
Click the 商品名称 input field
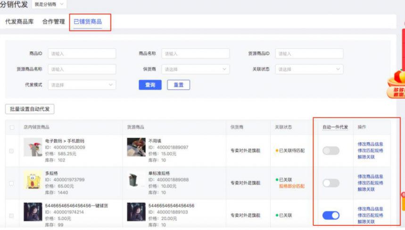point(196,54)
